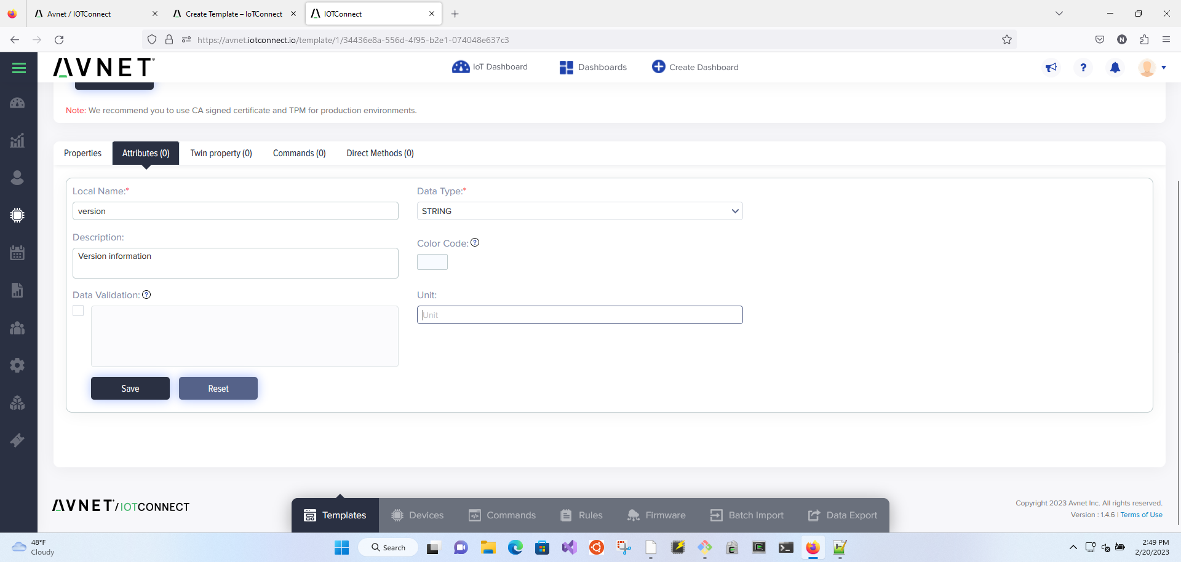Open the user avatar account menu
1181x562 pixels.
click(x=1152, y=68)
